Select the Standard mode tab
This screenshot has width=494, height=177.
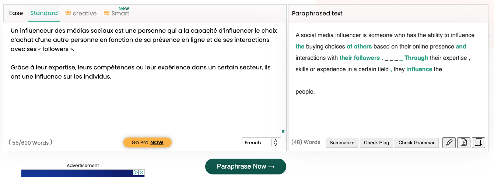coord(44,13)
